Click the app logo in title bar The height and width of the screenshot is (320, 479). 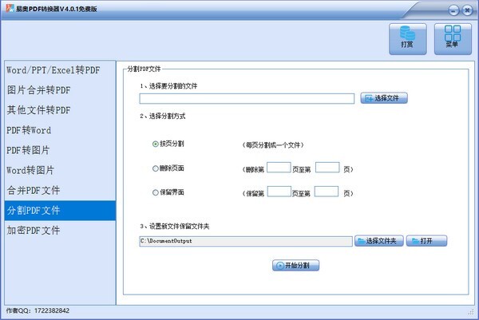pyautogui.click(x=10, y=8)
